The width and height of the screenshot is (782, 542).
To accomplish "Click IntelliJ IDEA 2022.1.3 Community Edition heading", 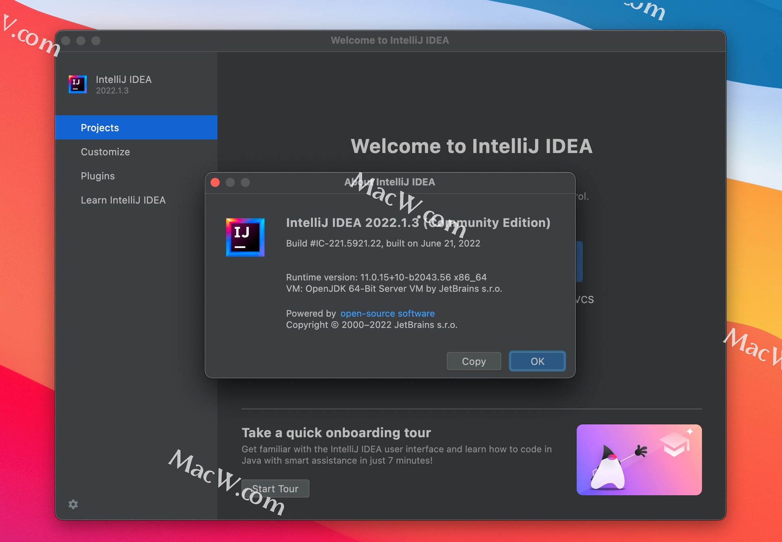I will coord(418,222).
